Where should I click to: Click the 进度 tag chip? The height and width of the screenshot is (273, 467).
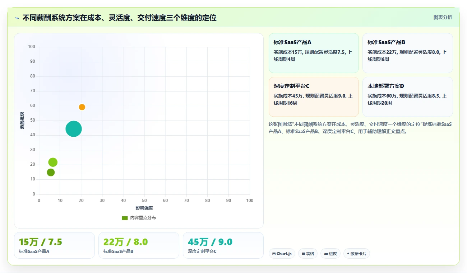point(330,254)
